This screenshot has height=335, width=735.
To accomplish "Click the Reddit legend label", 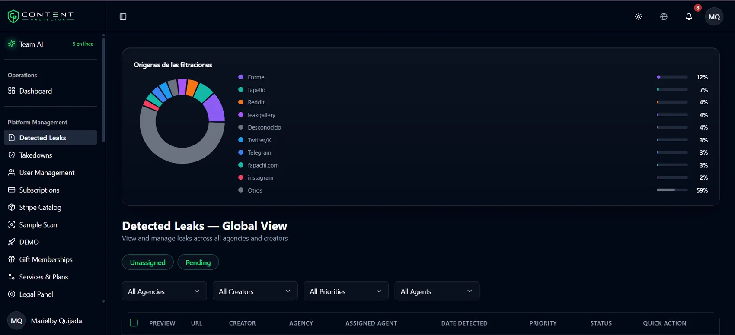I will click(x=256, y=102).
